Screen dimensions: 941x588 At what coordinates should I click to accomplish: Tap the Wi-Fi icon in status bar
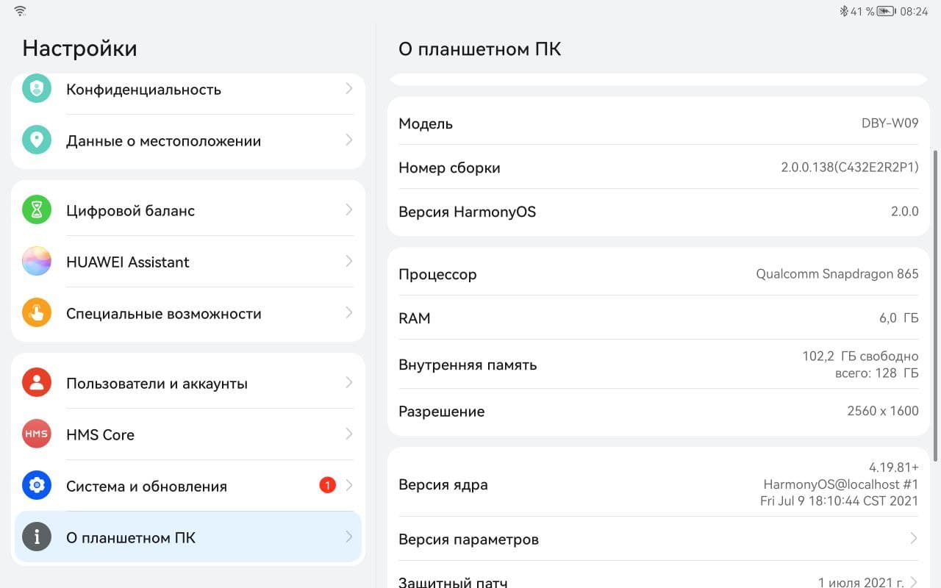click(20, 11)
